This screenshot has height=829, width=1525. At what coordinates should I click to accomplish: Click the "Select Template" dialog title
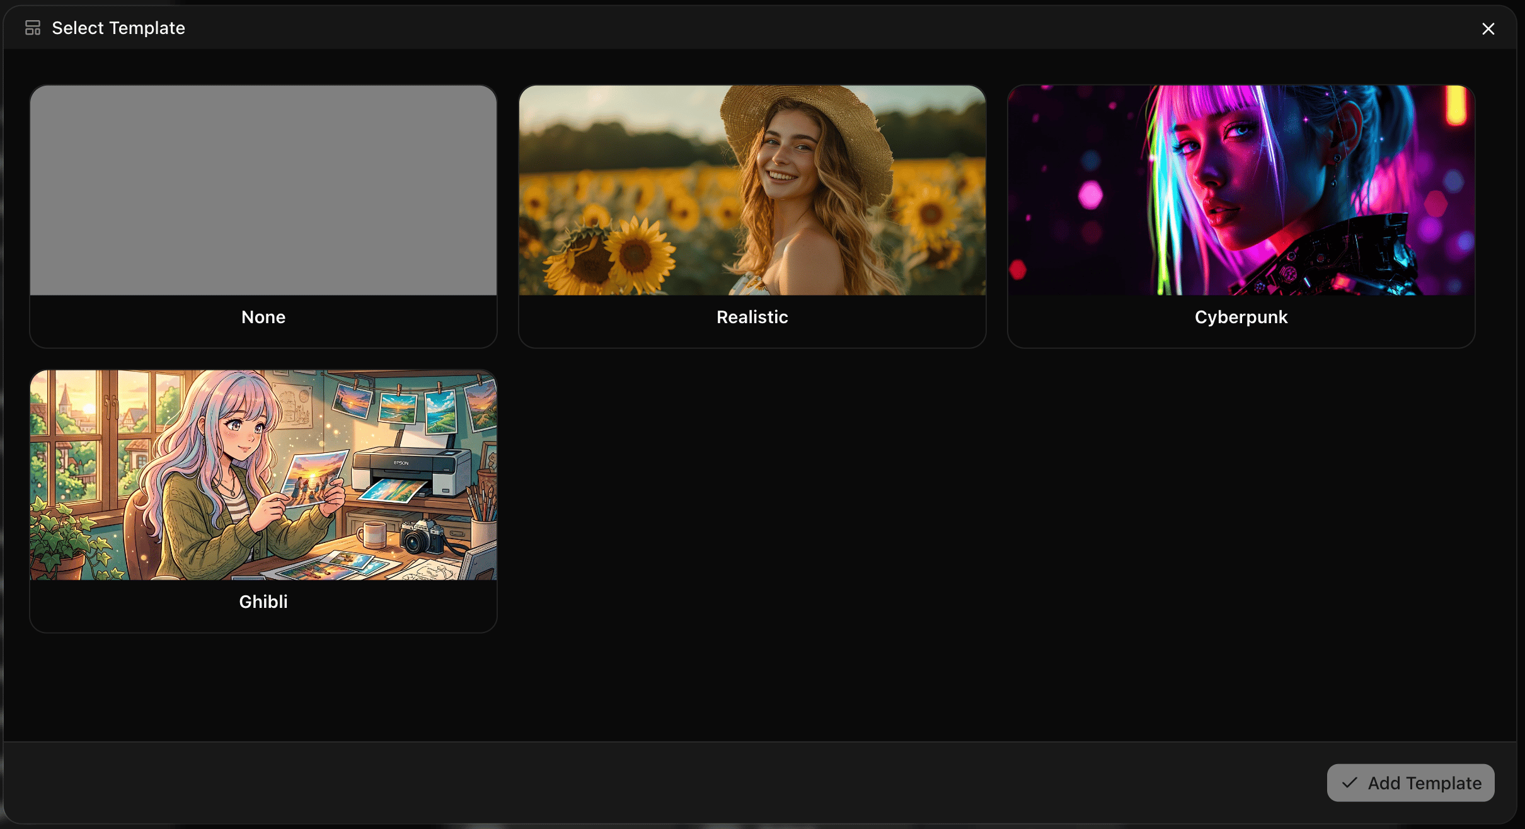[x=118, y=28]
